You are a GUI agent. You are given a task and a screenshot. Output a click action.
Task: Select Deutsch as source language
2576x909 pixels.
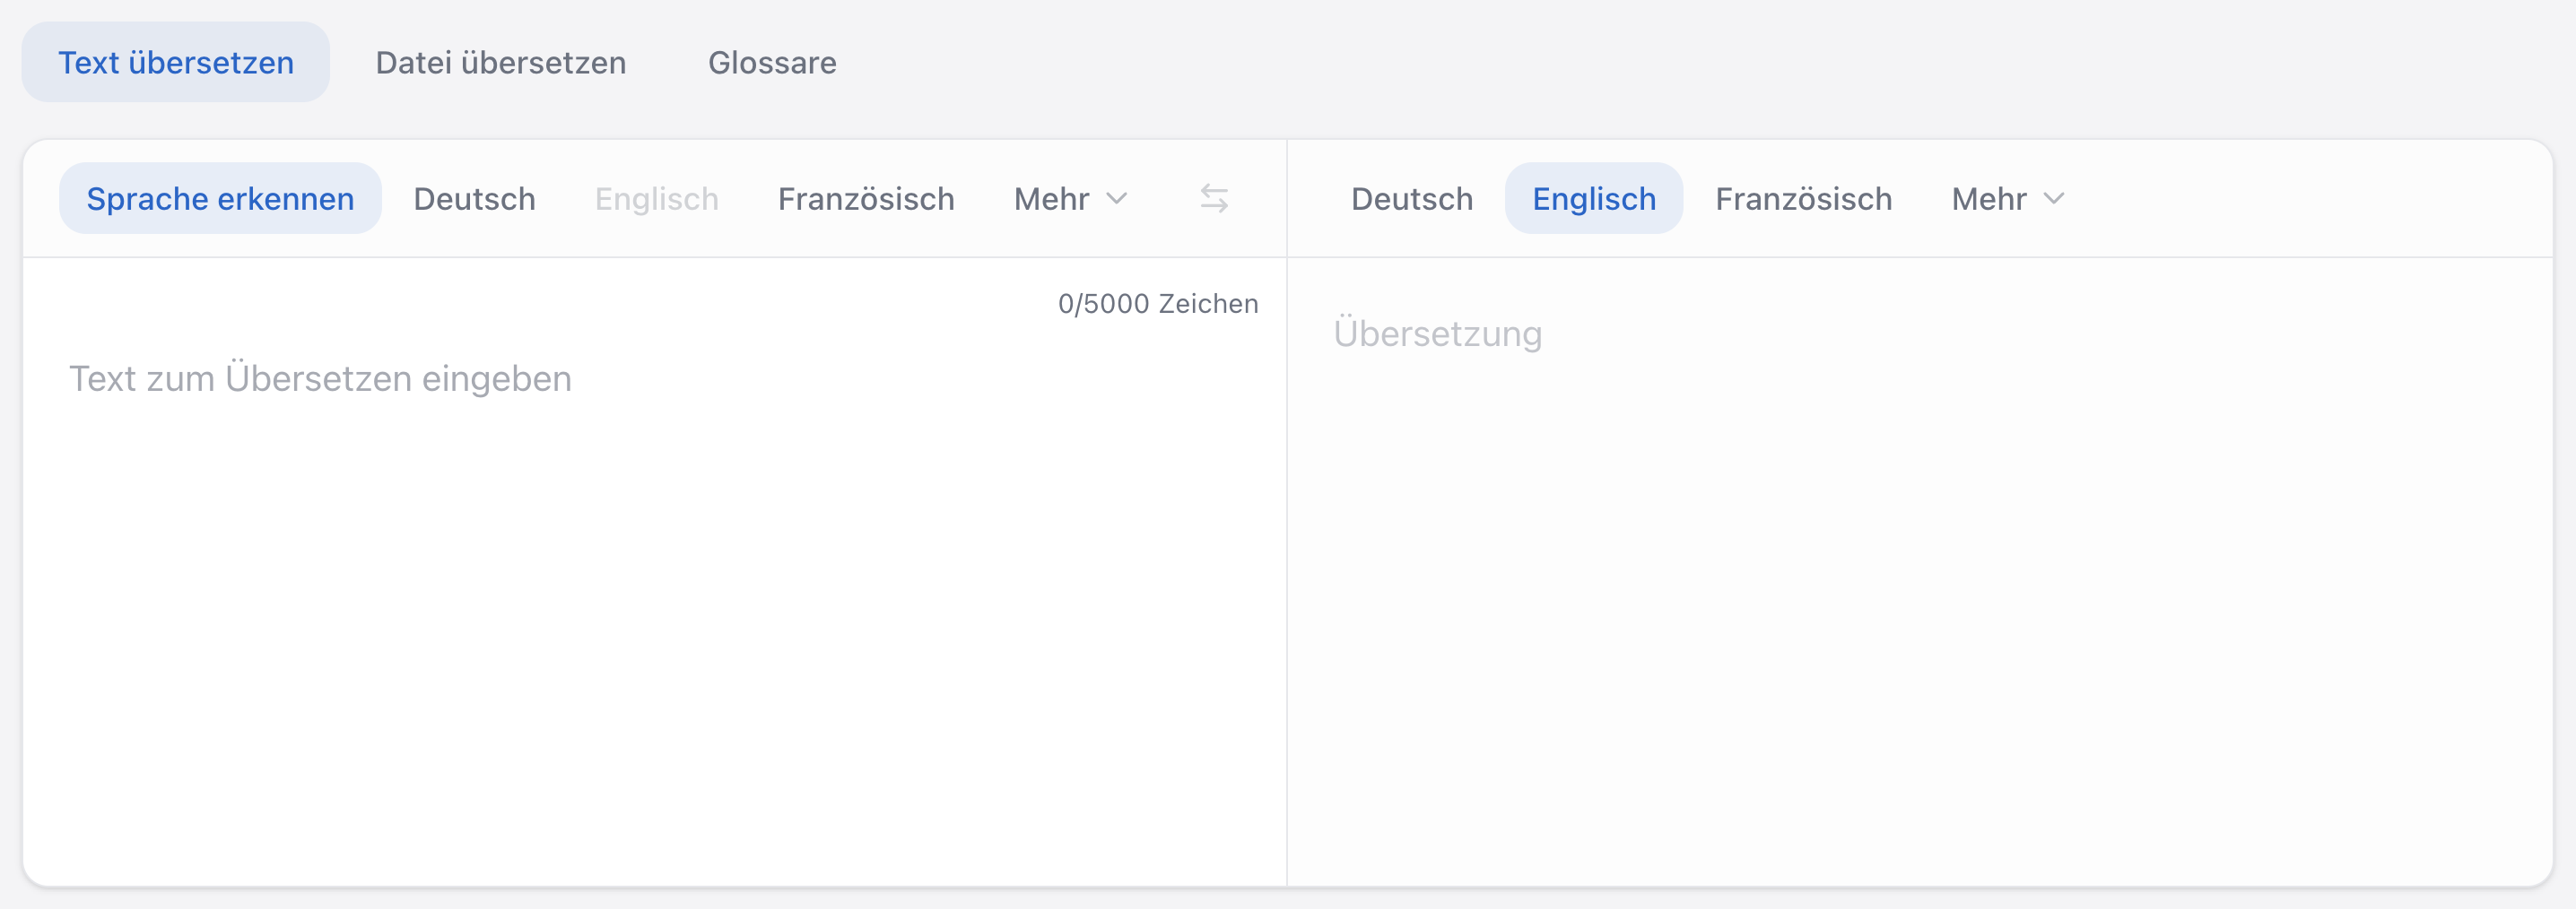474,198
